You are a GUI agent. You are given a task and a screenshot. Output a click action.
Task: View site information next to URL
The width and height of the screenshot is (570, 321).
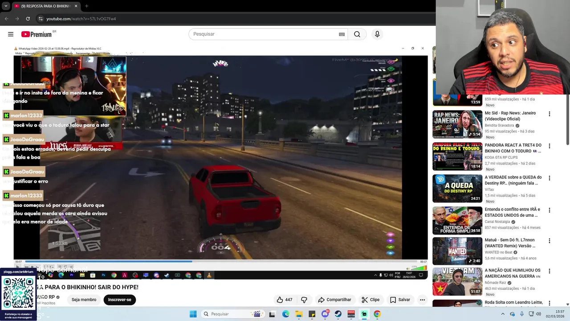pyautogui.click(x=41, y=19)
